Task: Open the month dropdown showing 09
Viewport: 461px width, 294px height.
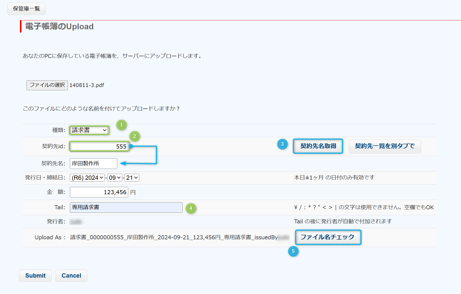Action: click(x=115, y=178)
